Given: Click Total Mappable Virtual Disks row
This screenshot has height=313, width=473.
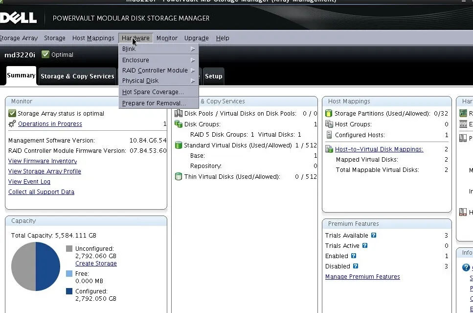Looking at the screenshot, I should tap(392, 170).
